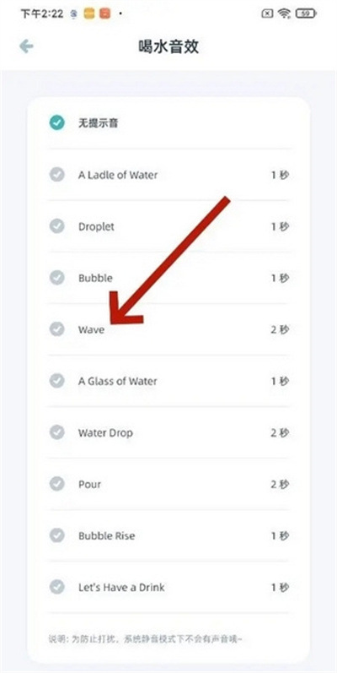Tap the battery indicator icon

(306, 14)
